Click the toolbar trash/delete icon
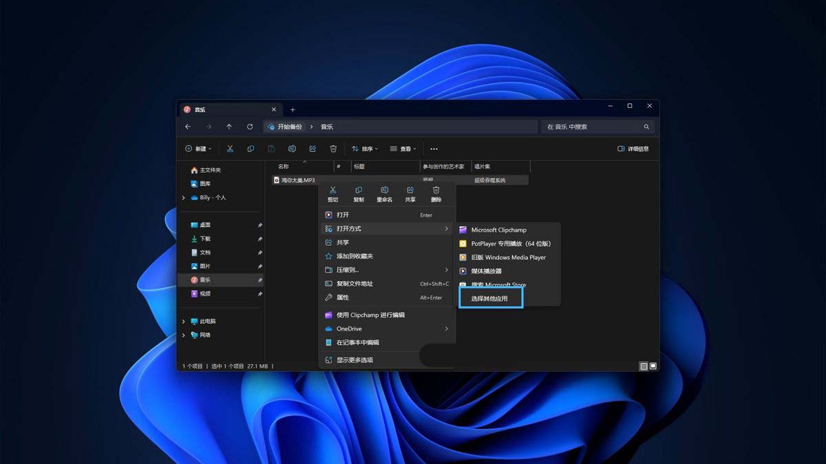Image resolution: width=826 pixels, height=464 pixels. pos(333,148)
